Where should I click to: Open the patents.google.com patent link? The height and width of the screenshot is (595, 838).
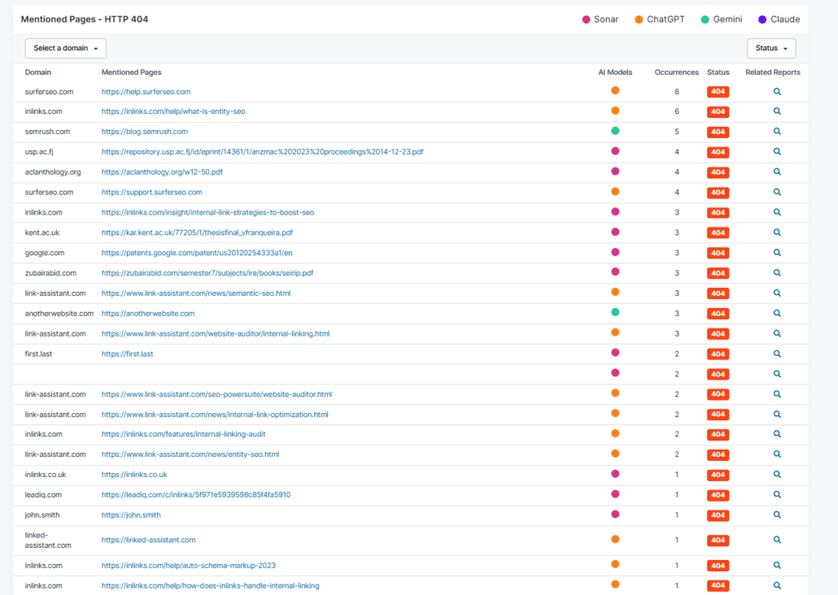197,253
